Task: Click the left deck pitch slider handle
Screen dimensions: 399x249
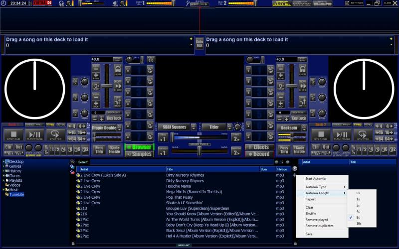Action: click(x=107, y=86)
